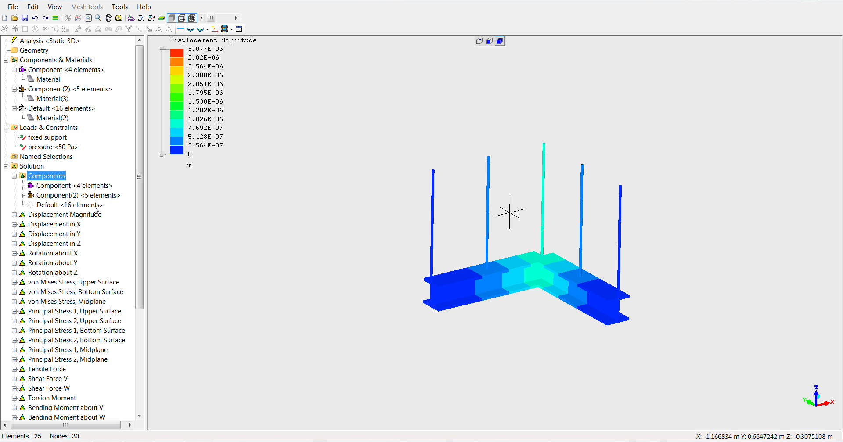Expand von Mises Stress, Midplane node

point(14,302)
